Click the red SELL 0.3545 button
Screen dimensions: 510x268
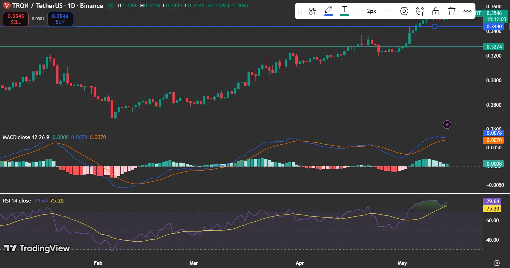[16, 19]
